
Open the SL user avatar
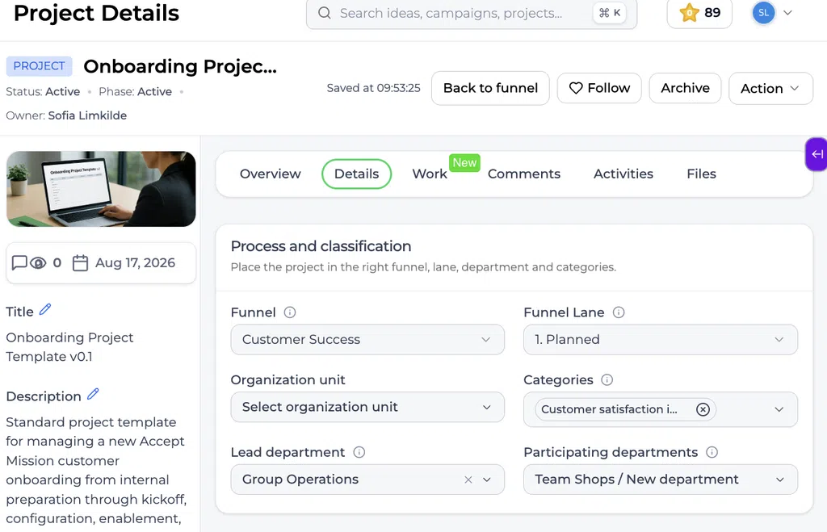[763, 13]
